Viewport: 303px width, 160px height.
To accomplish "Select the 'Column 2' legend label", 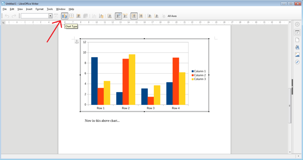I will pyautogui.click(x=200, y=75).
